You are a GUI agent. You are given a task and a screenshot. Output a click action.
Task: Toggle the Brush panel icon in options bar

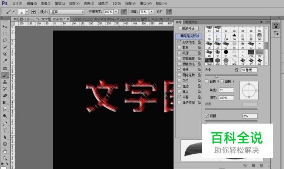point(34,12)
